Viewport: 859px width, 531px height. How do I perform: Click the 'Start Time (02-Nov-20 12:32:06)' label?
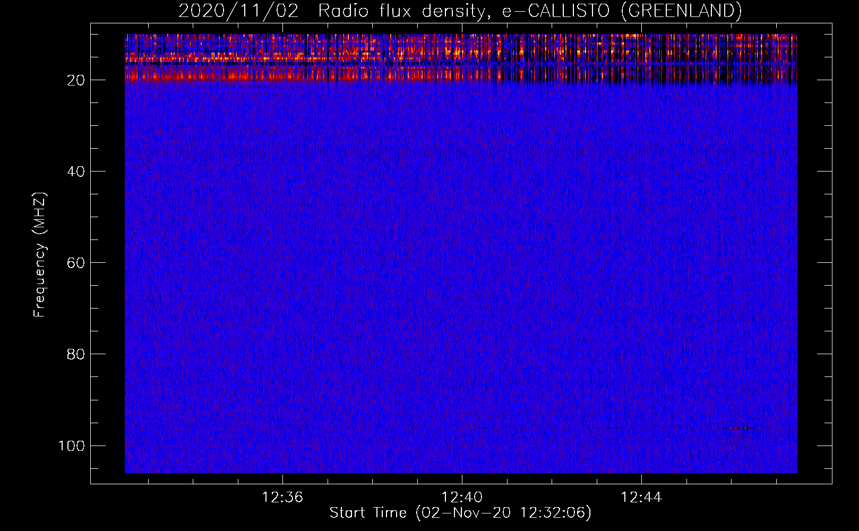pyautogui.click(x=460, y=513)
